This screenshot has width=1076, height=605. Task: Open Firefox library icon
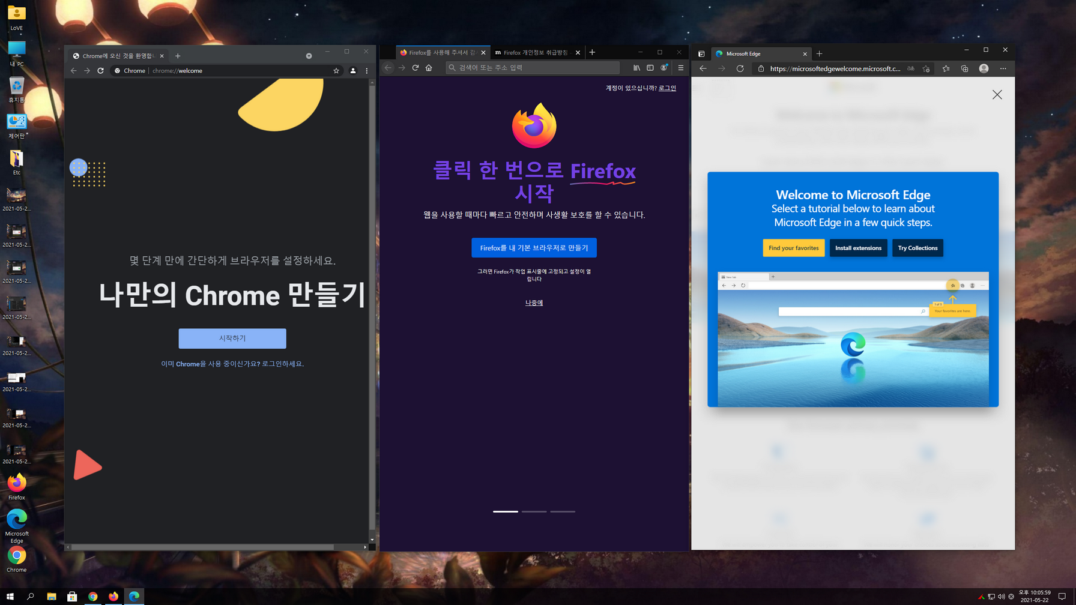click(636, 68)
